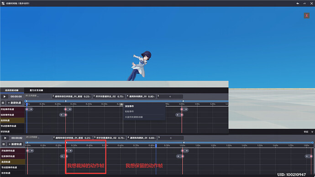Select clip 3 双手剑普通攻击_02 in the 00:00:00 panel
This screenshot has height=177, width=315.
point(109,97)
